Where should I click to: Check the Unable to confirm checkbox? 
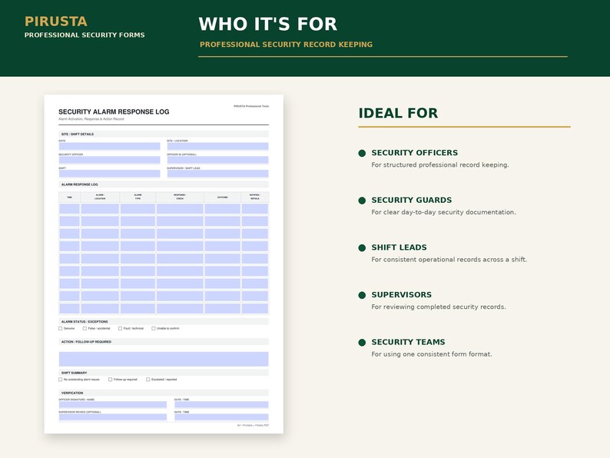coord(154,328)
